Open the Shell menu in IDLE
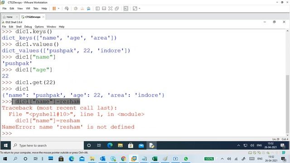The width and height of the screenshot is (290, 163). [x=19, y=27]
